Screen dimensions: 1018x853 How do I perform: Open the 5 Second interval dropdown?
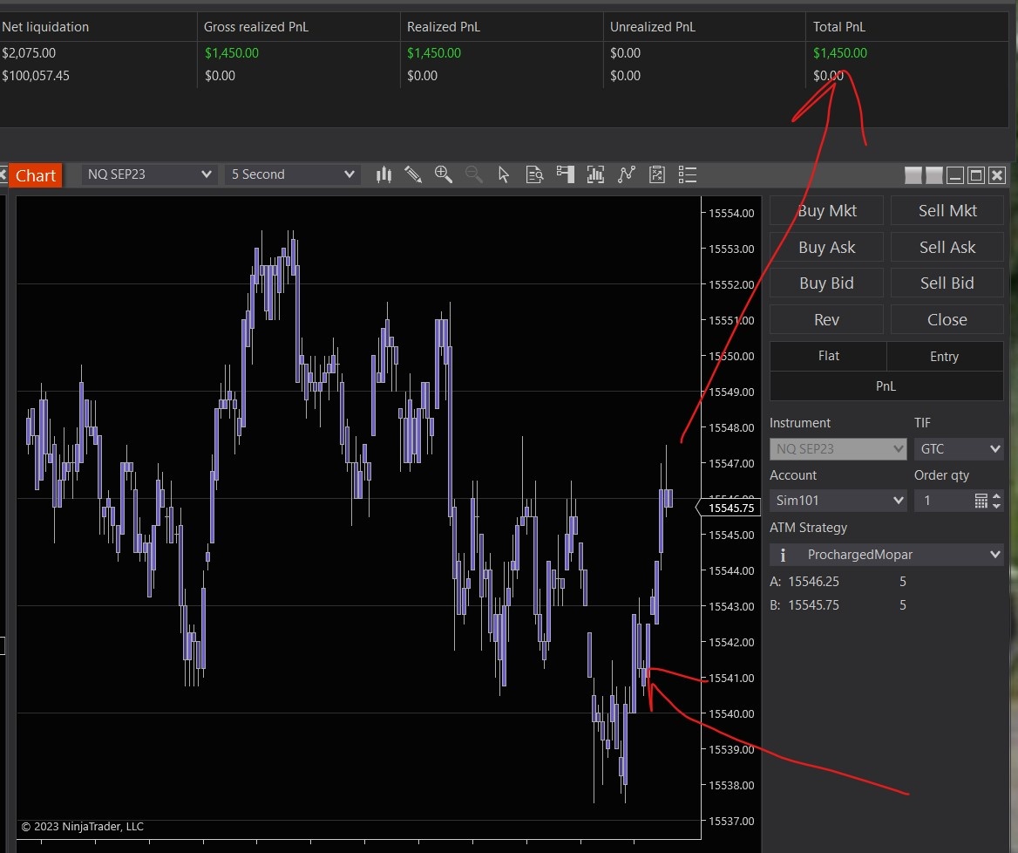291,174
